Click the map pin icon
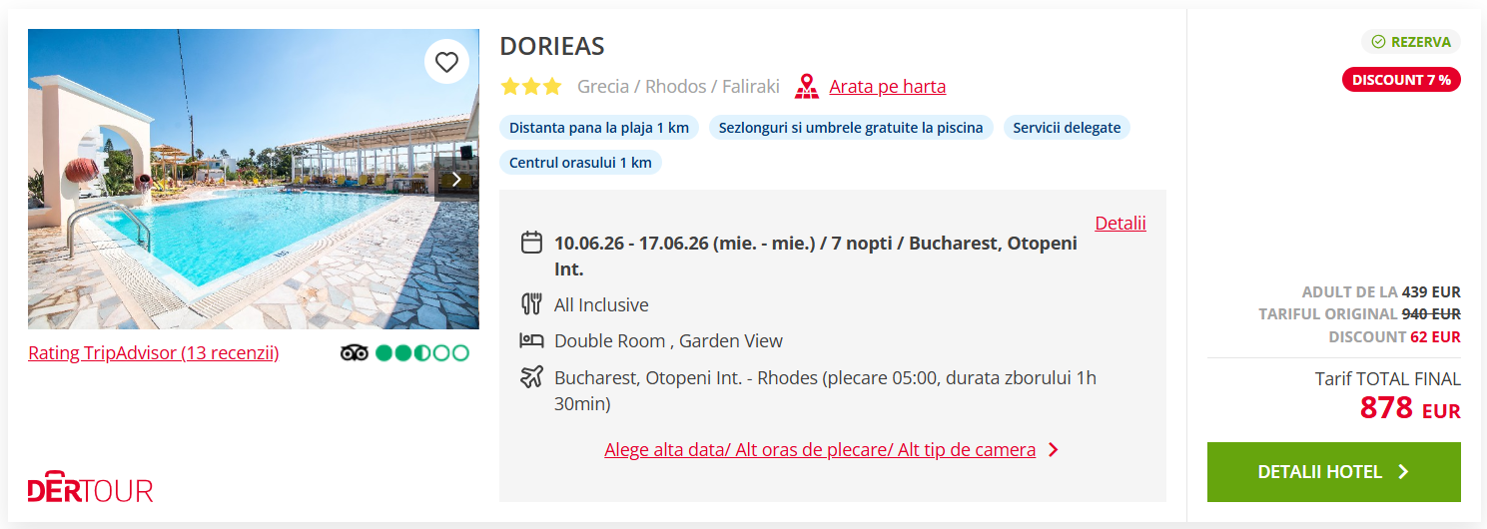The height and width of the screenshot is (529, 1487). coord(806,87)
